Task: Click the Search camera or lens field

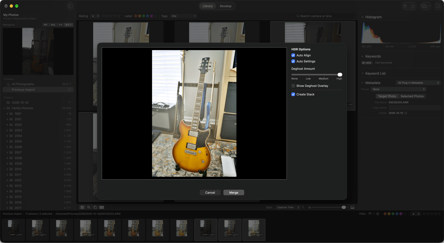Action: click(324, 16)
